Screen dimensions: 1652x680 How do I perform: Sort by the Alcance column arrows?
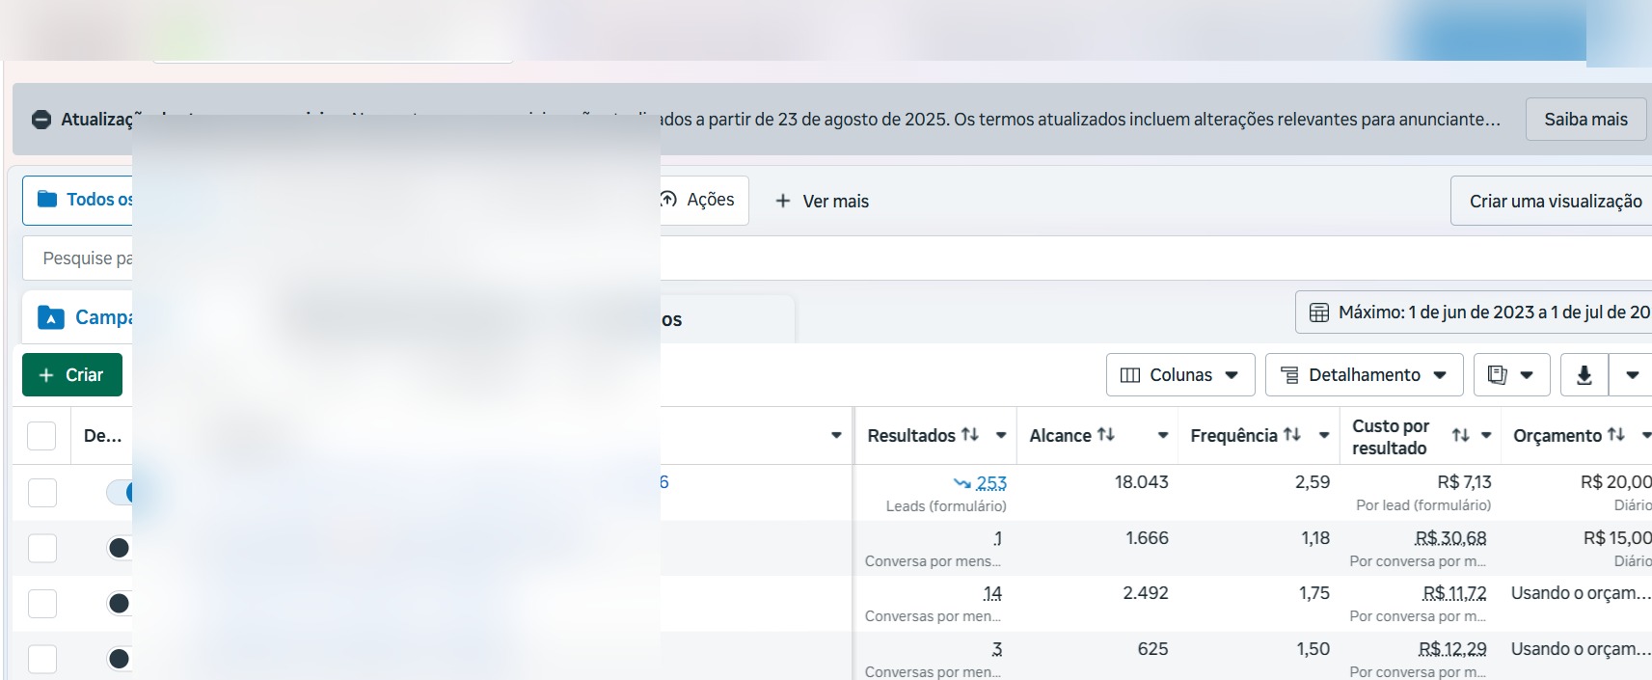click(x=1106, y=435)
